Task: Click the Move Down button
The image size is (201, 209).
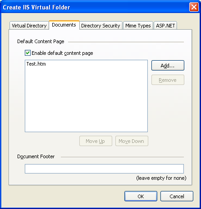Action: pyautogui.click(x=132, y=141)
